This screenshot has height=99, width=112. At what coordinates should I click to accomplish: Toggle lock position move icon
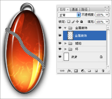point(77,21)
